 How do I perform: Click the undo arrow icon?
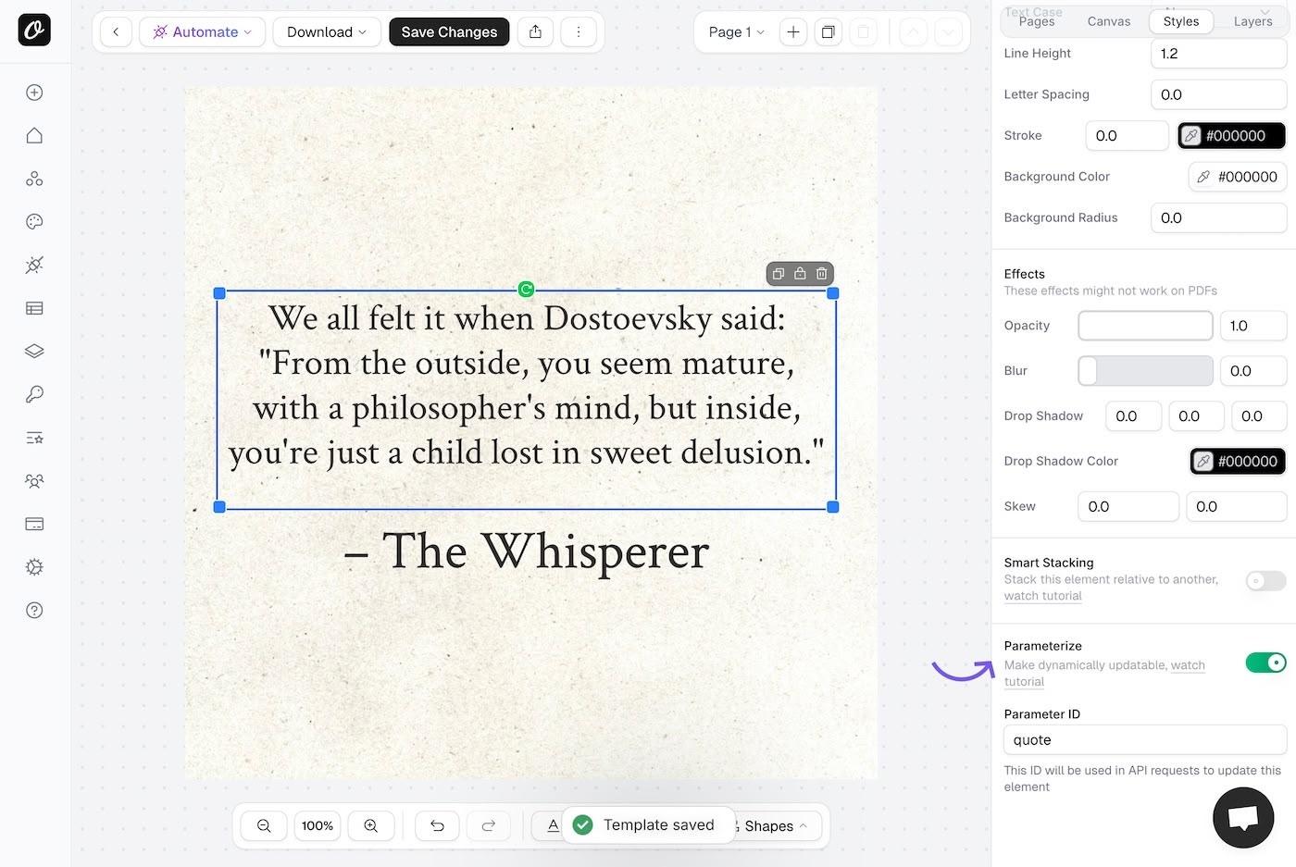coord(438,825)
